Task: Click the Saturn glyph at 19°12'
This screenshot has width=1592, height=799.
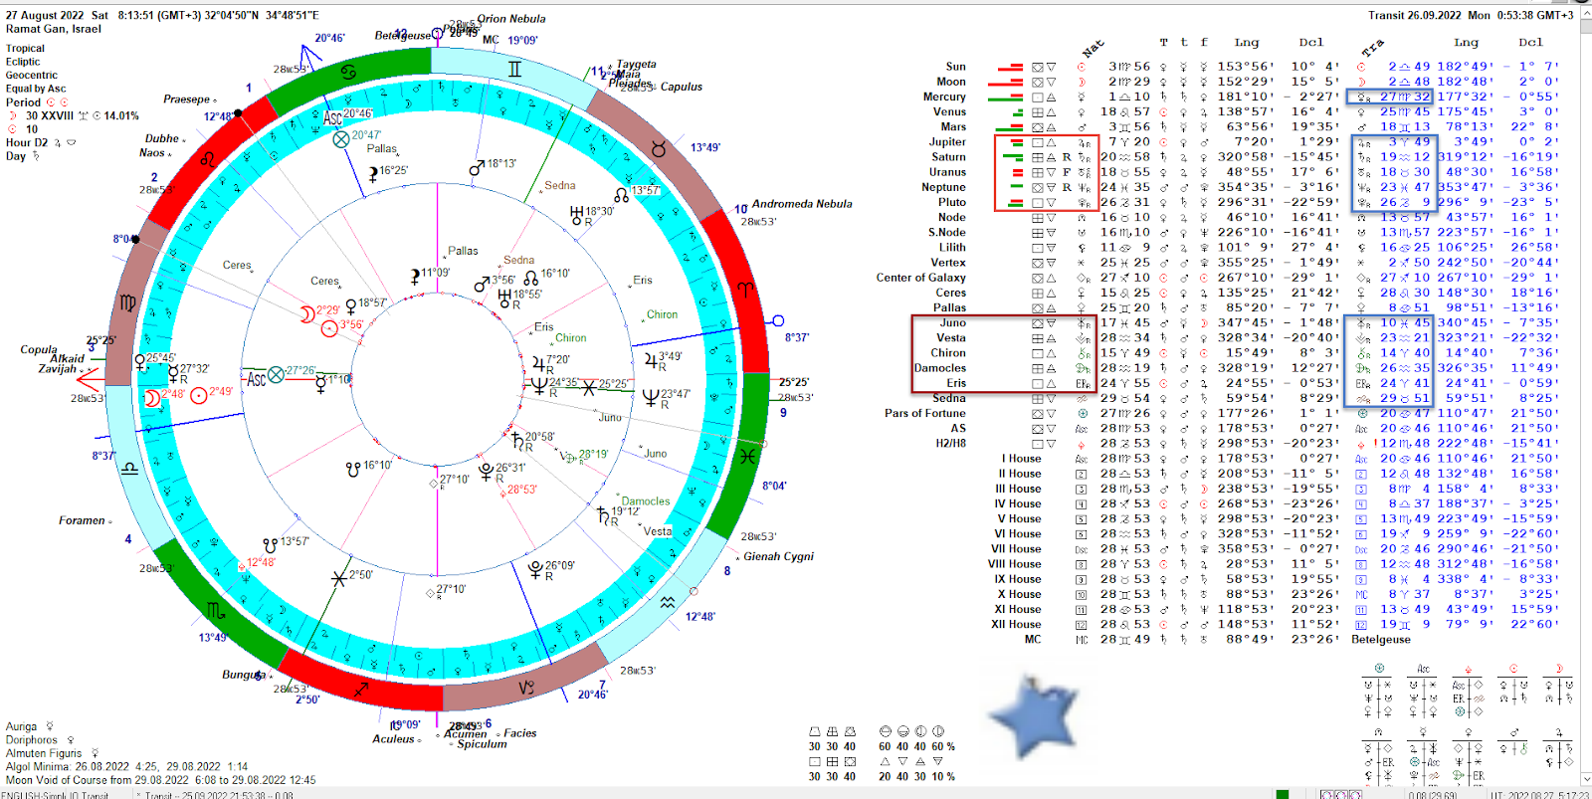Action: pyautogui.click(x=603, y=514)
